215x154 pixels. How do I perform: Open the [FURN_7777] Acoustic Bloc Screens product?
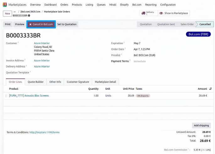pos(29,96)
